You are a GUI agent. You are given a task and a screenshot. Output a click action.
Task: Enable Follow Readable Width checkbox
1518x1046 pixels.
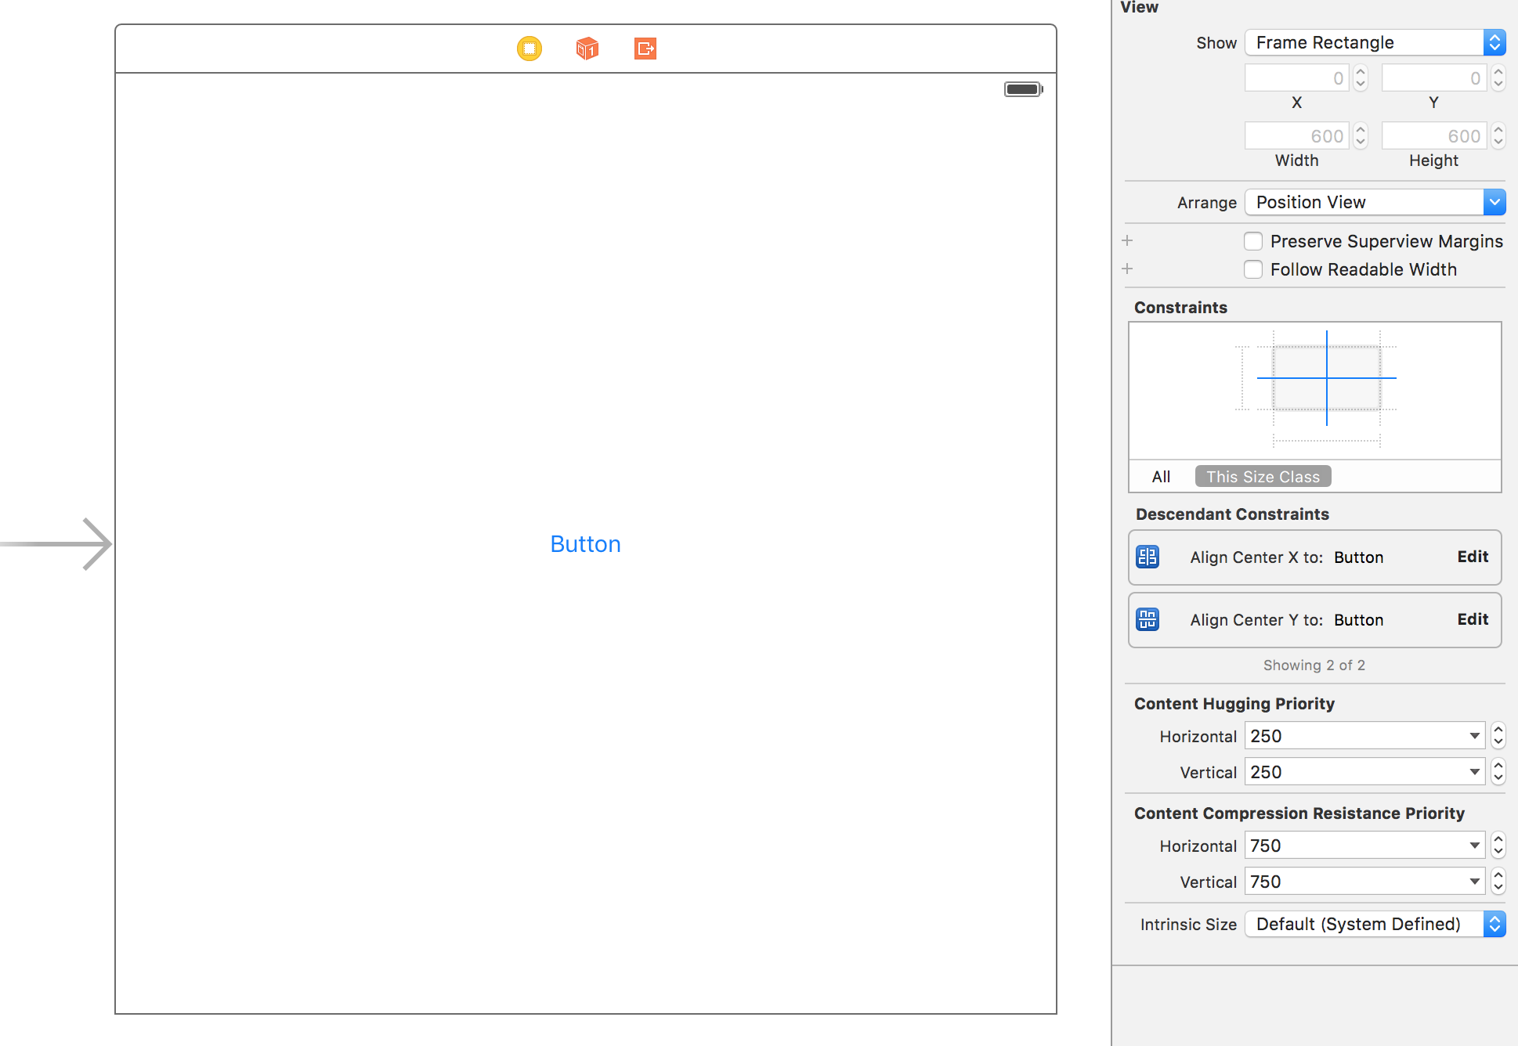point(1253,269)
